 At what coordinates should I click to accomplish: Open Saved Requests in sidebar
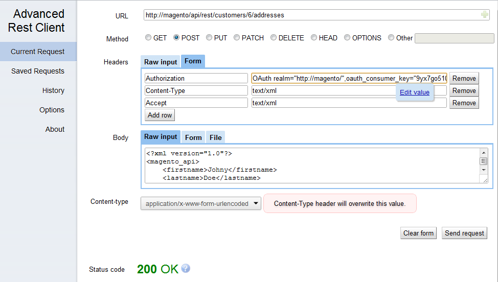click(38, 71)
